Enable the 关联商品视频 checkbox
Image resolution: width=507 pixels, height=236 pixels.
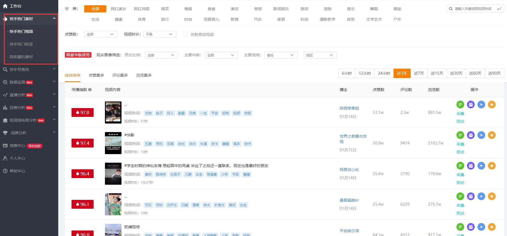coord(185,34)
